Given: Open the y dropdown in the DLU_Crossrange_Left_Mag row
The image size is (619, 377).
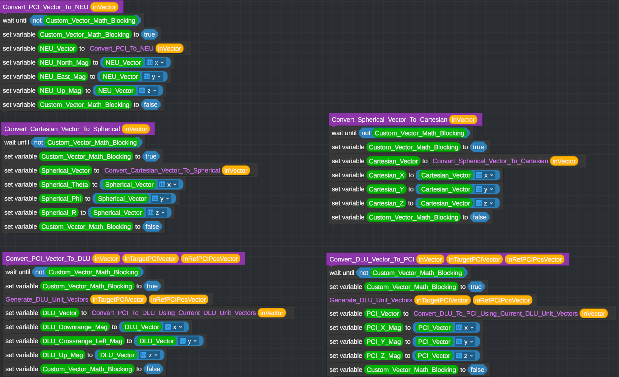Looking at the screenshot, I should pyautogui.click(x=189, y=341).
